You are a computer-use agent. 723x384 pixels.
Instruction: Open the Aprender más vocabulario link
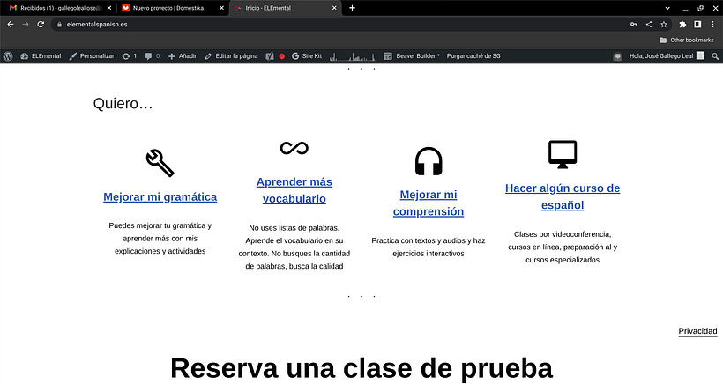[294, 190]
